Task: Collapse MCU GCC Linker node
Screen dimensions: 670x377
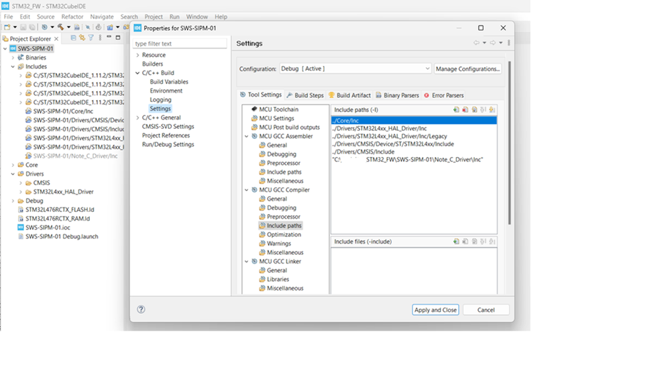Action: [247, 262]
